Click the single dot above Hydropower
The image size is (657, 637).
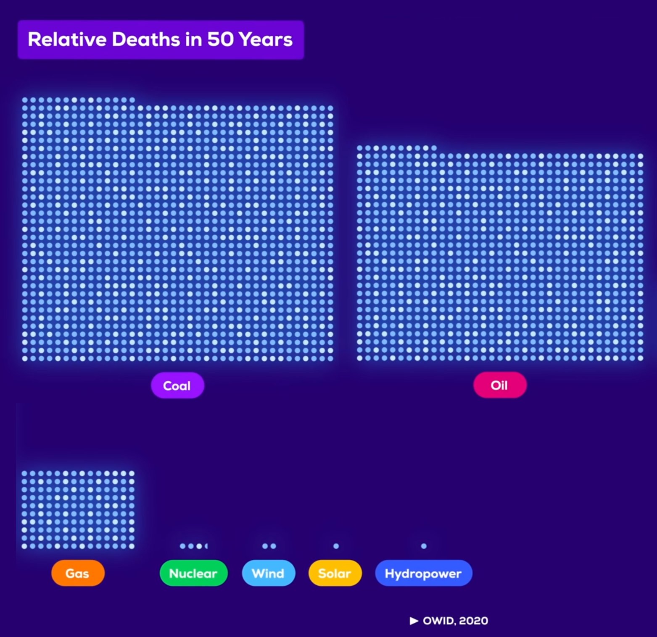424,546
